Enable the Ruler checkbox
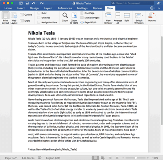 [39, 13]
